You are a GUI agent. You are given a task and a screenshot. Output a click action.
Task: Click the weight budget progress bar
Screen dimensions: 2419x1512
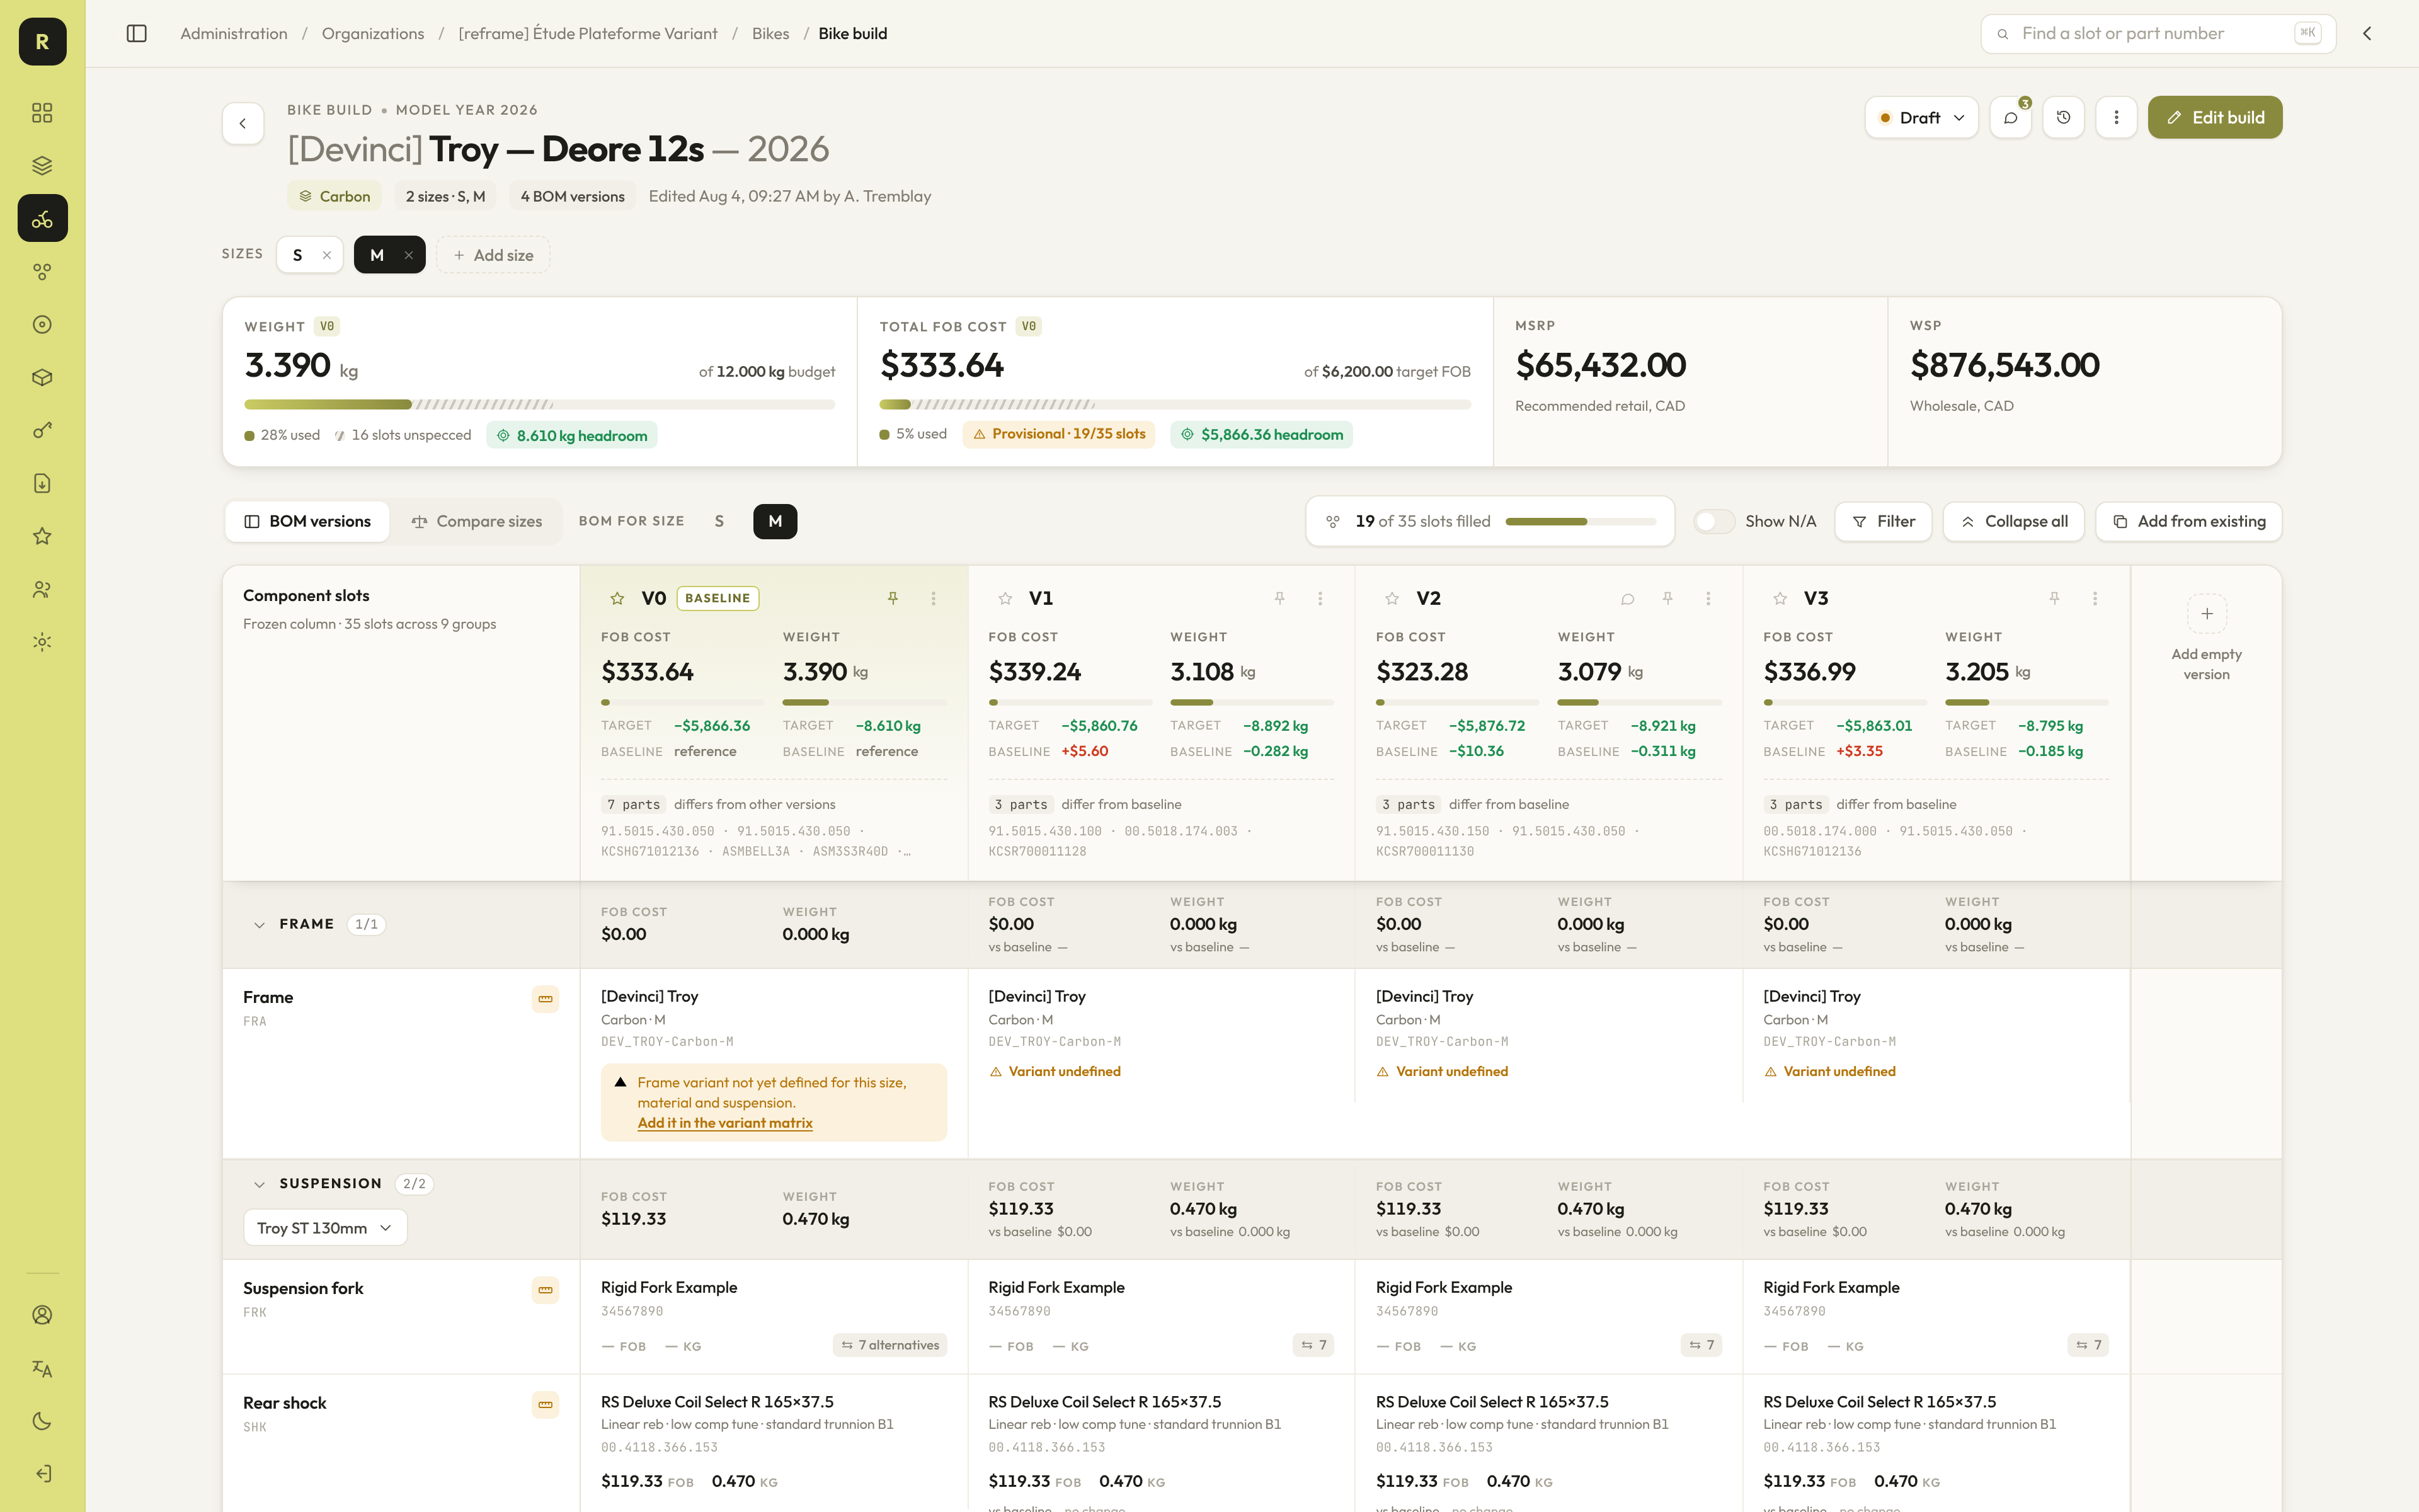click(x=540, y=405)
